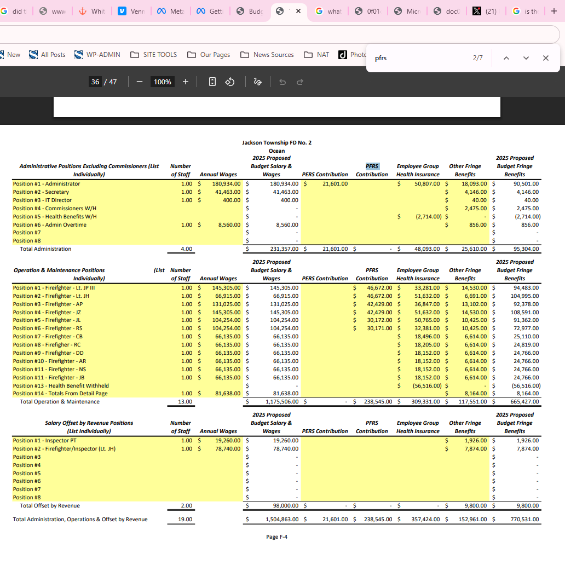Click highlighted PFRS header in first table

click(x=372, y=166)
